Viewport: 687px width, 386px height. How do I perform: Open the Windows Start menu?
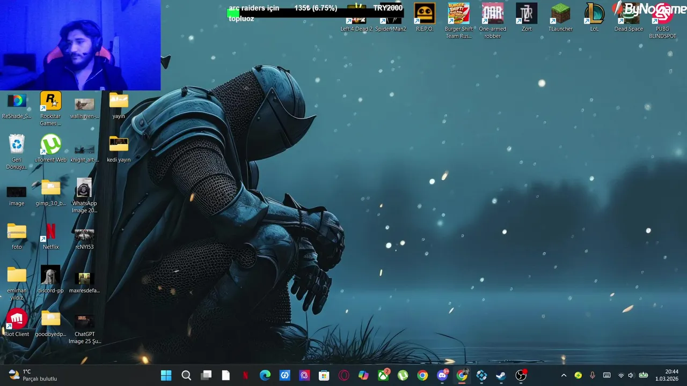[166, 375]
